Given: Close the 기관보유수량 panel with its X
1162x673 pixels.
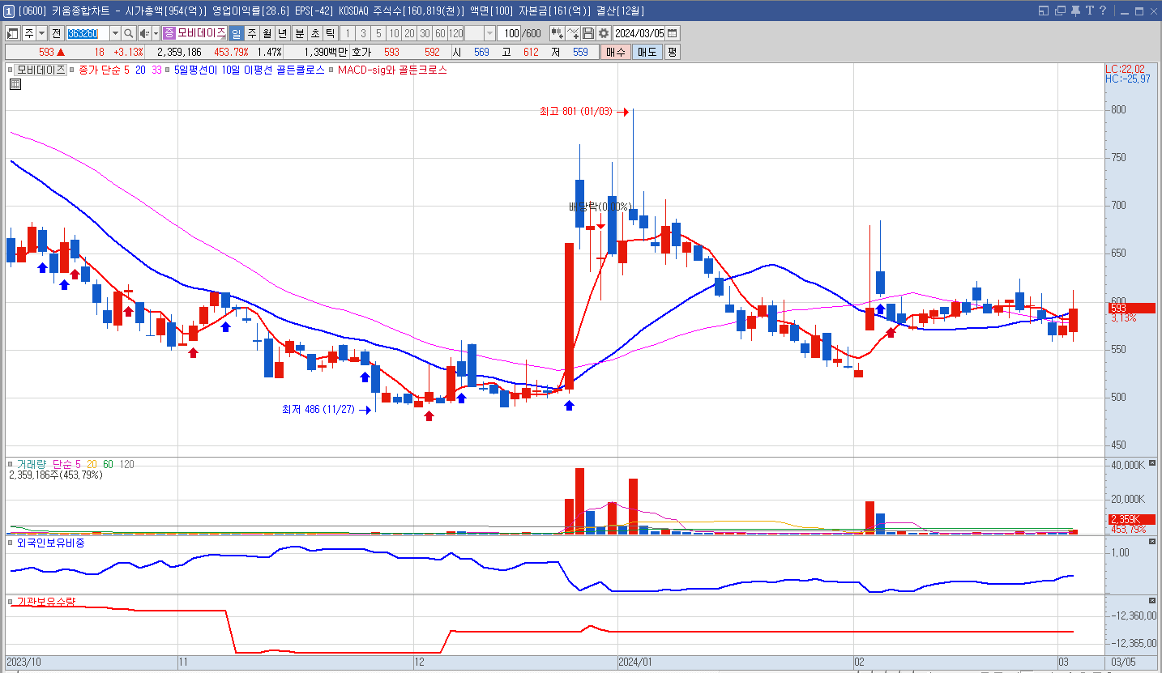Looking at the screenshot, I should pos(1152,600).
